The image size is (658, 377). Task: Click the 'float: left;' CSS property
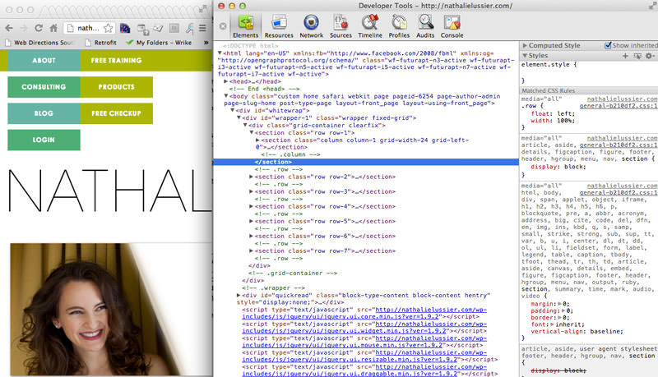coord(553,113)
